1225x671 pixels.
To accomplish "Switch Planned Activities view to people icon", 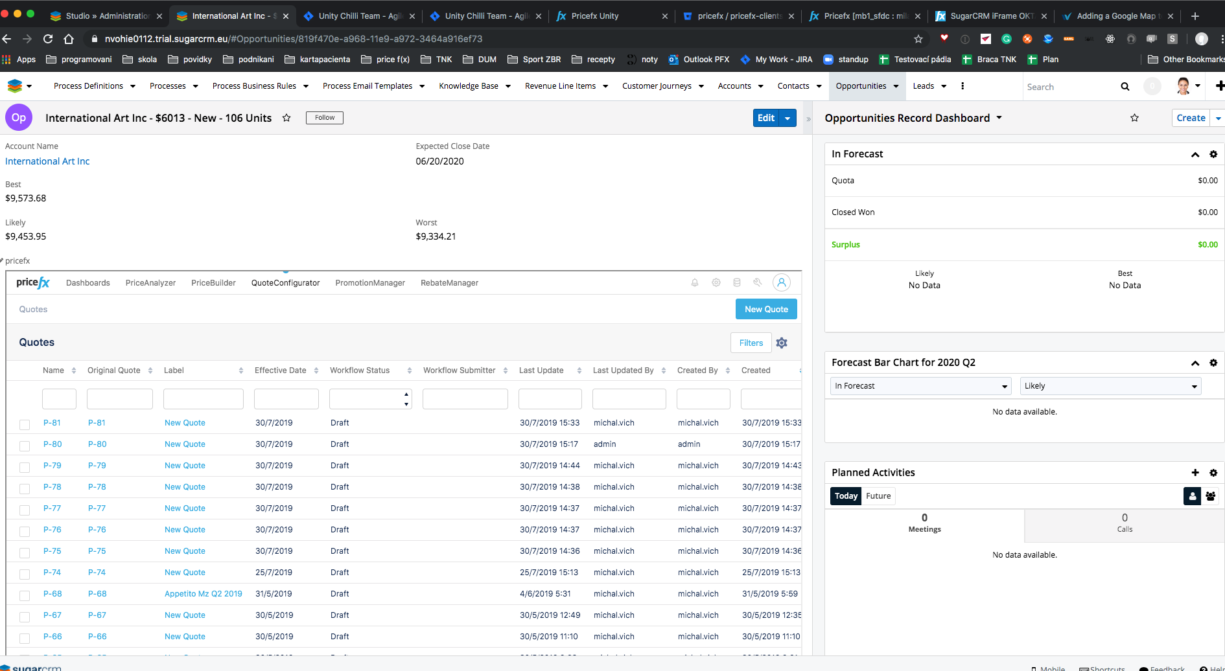I will pos(1210,496).
